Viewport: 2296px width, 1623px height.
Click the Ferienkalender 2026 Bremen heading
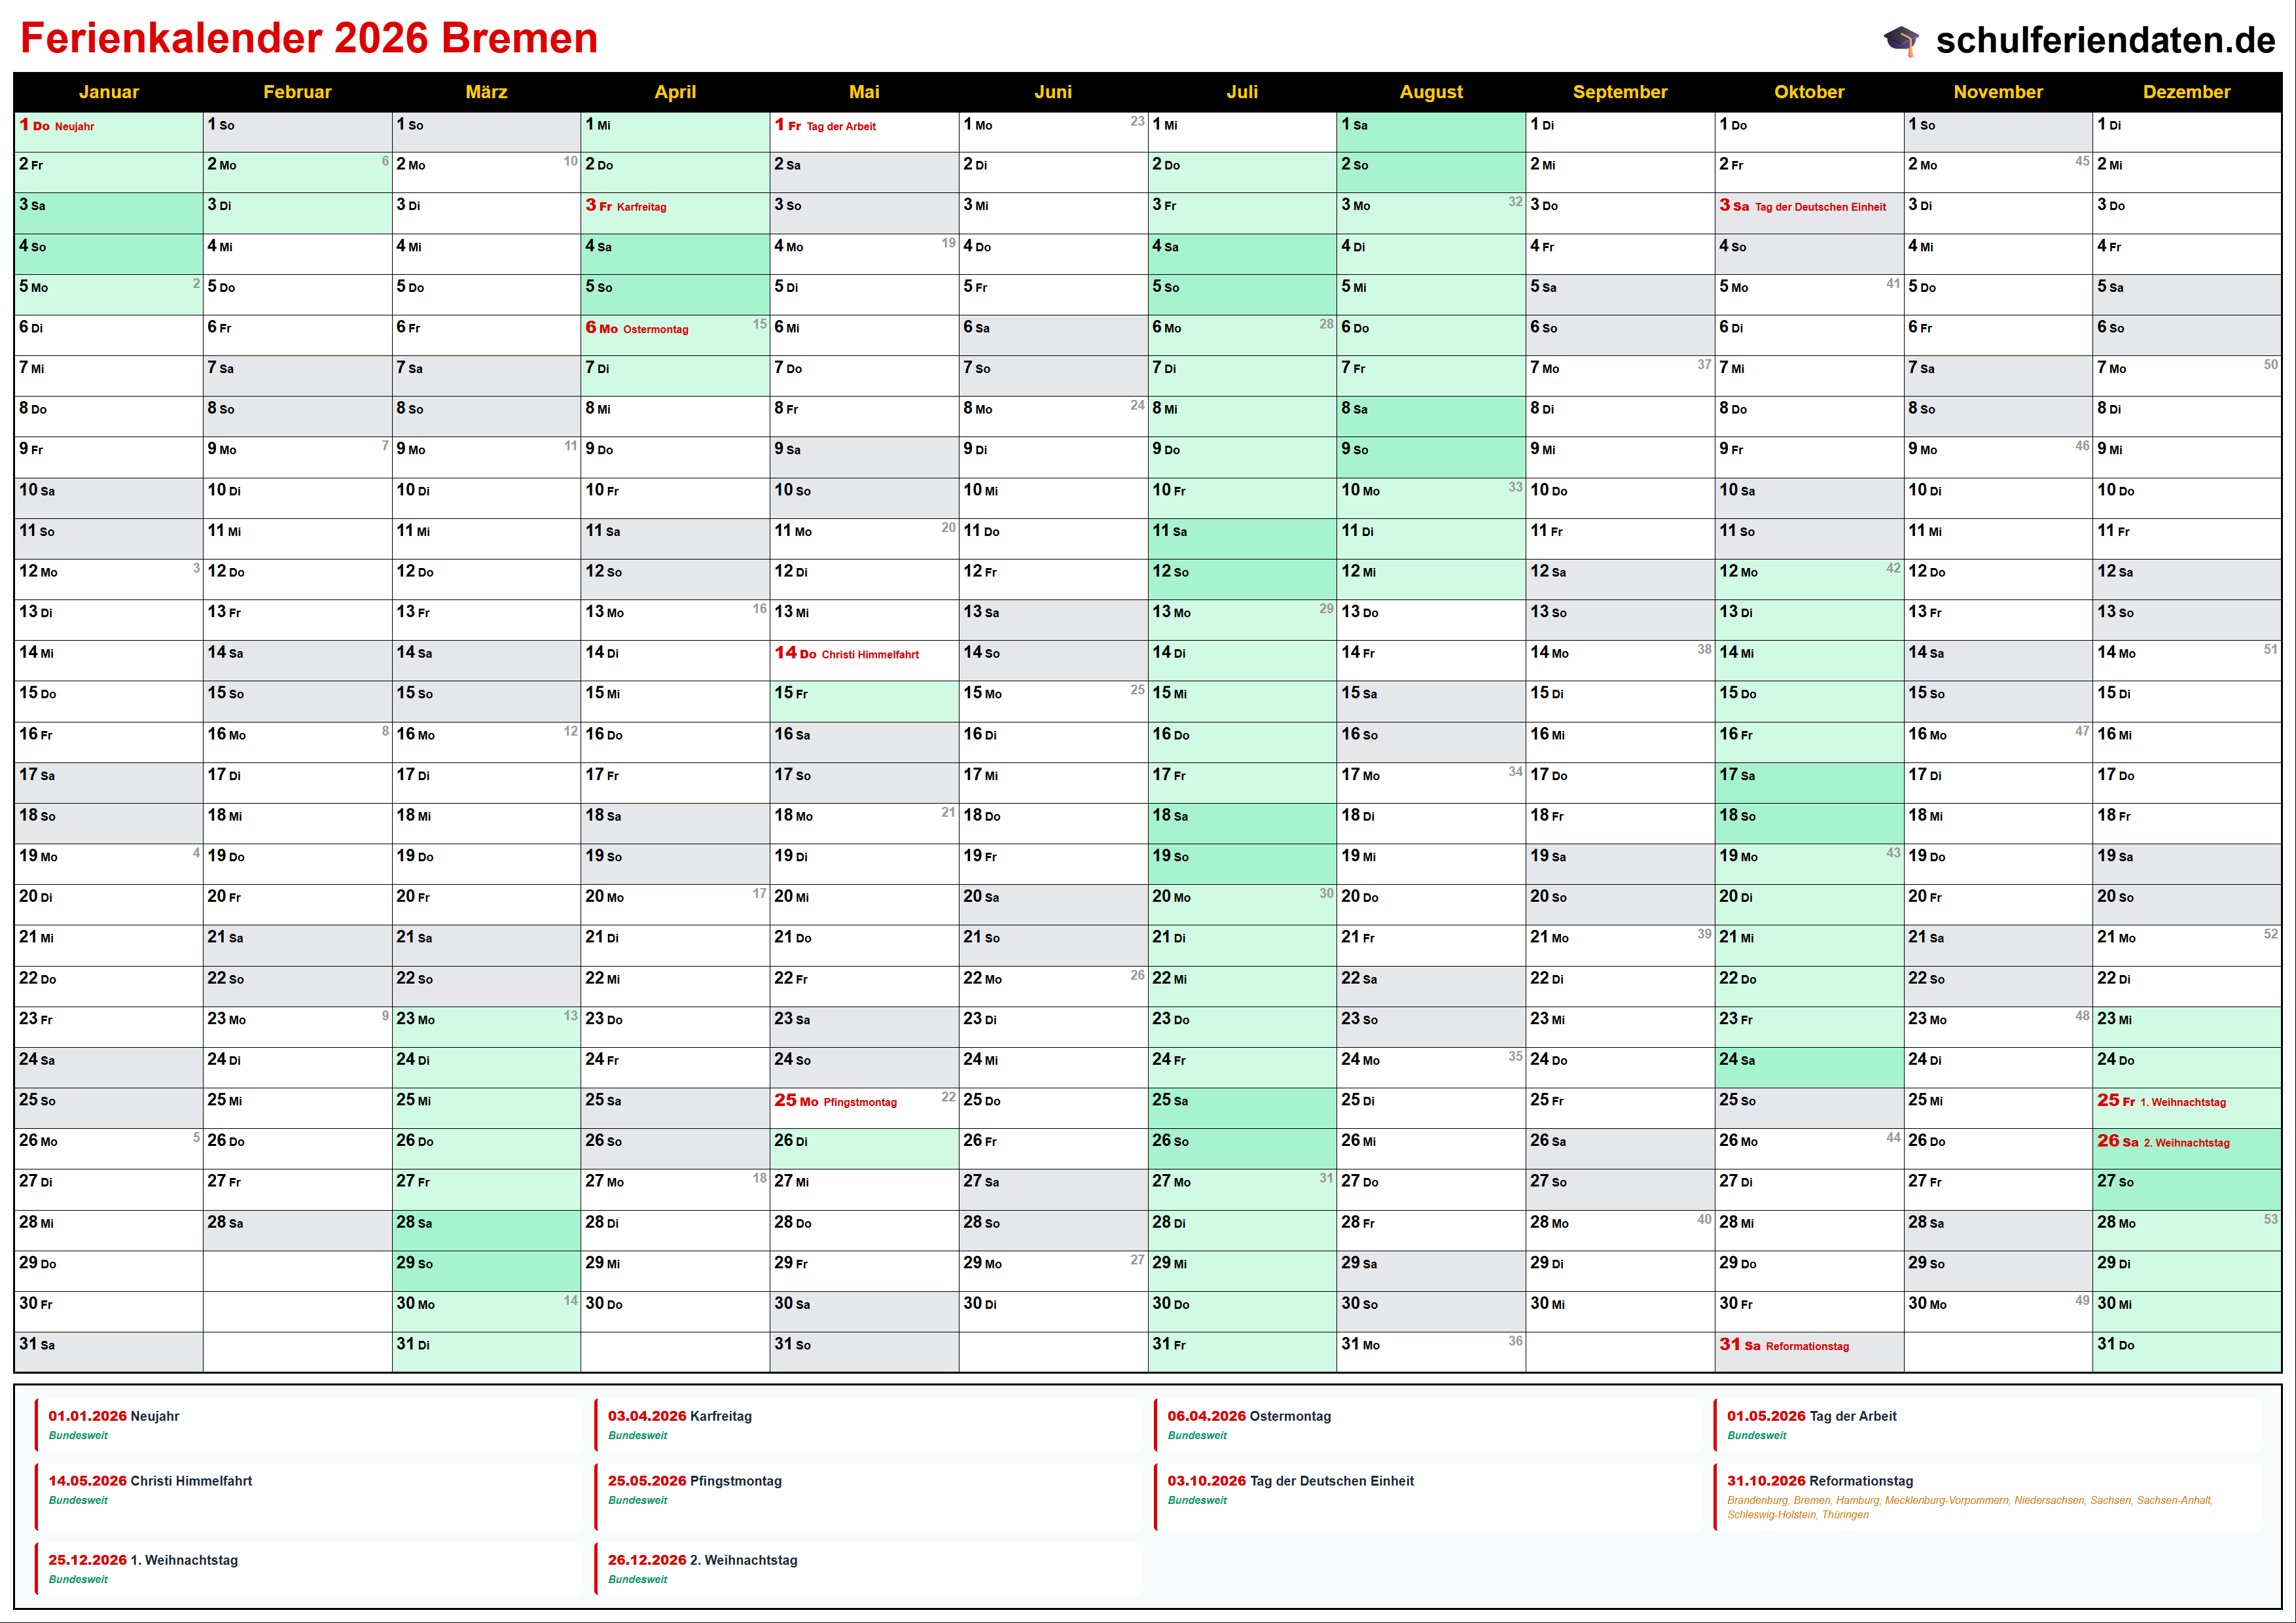(309, 38)
